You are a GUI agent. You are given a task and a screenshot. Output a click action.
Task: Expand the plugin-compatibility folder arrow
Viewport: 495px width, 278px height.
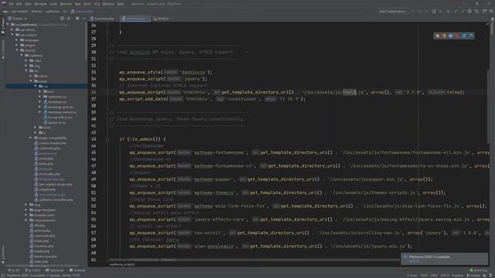click(x=31, y=137)
